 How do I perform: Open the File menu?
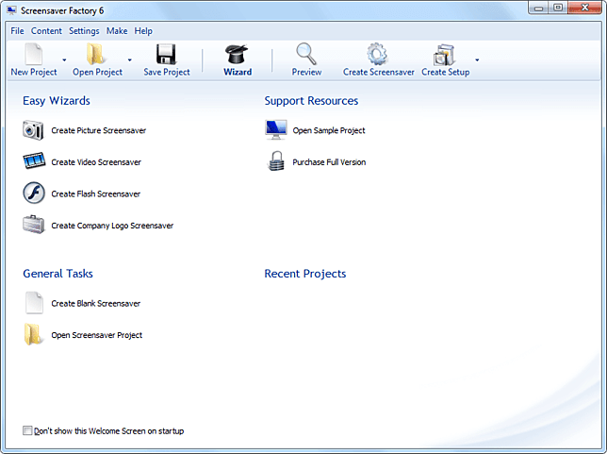(x=17, y=31)
